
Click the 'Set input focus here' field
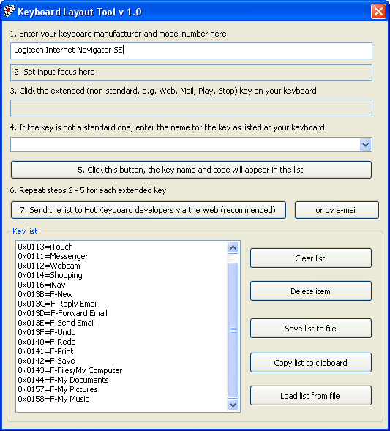pos(191,72)
